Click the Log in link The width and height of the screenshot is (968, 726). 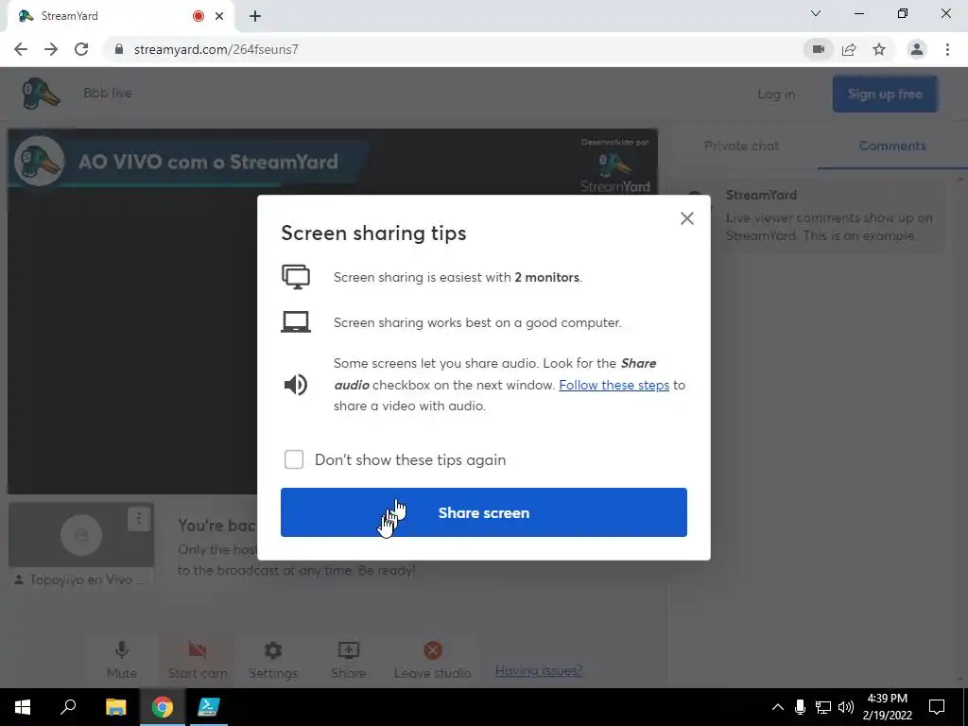(776, 94)
